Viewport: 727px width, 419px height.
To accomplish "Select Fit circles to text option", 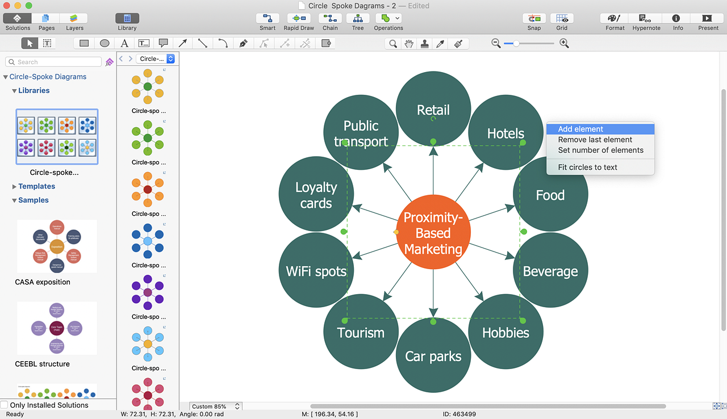I will pos(587,167).
